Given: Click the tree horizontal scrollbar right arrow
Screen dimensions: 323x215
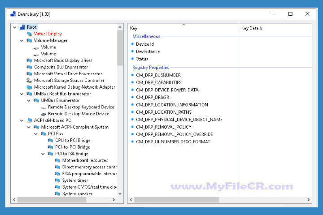Looking at the screenshot, I should tap(113, 200).
